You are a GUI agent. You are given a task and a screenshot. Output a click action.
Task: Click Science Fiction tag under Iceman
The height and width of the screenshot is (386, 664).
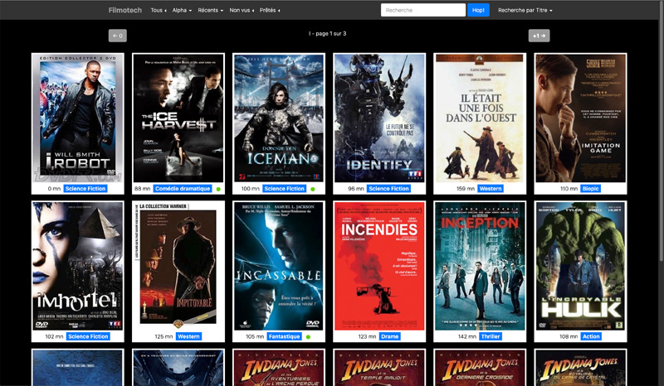point(284,189)
